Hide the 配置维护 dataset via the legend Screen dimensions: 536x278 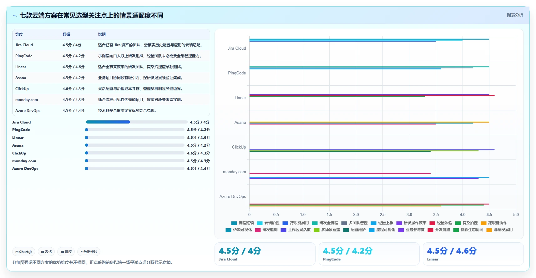[354, 230]
